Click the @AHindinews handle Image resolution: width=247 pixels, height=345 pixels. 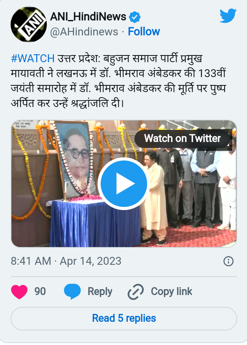tap(84, 32)
